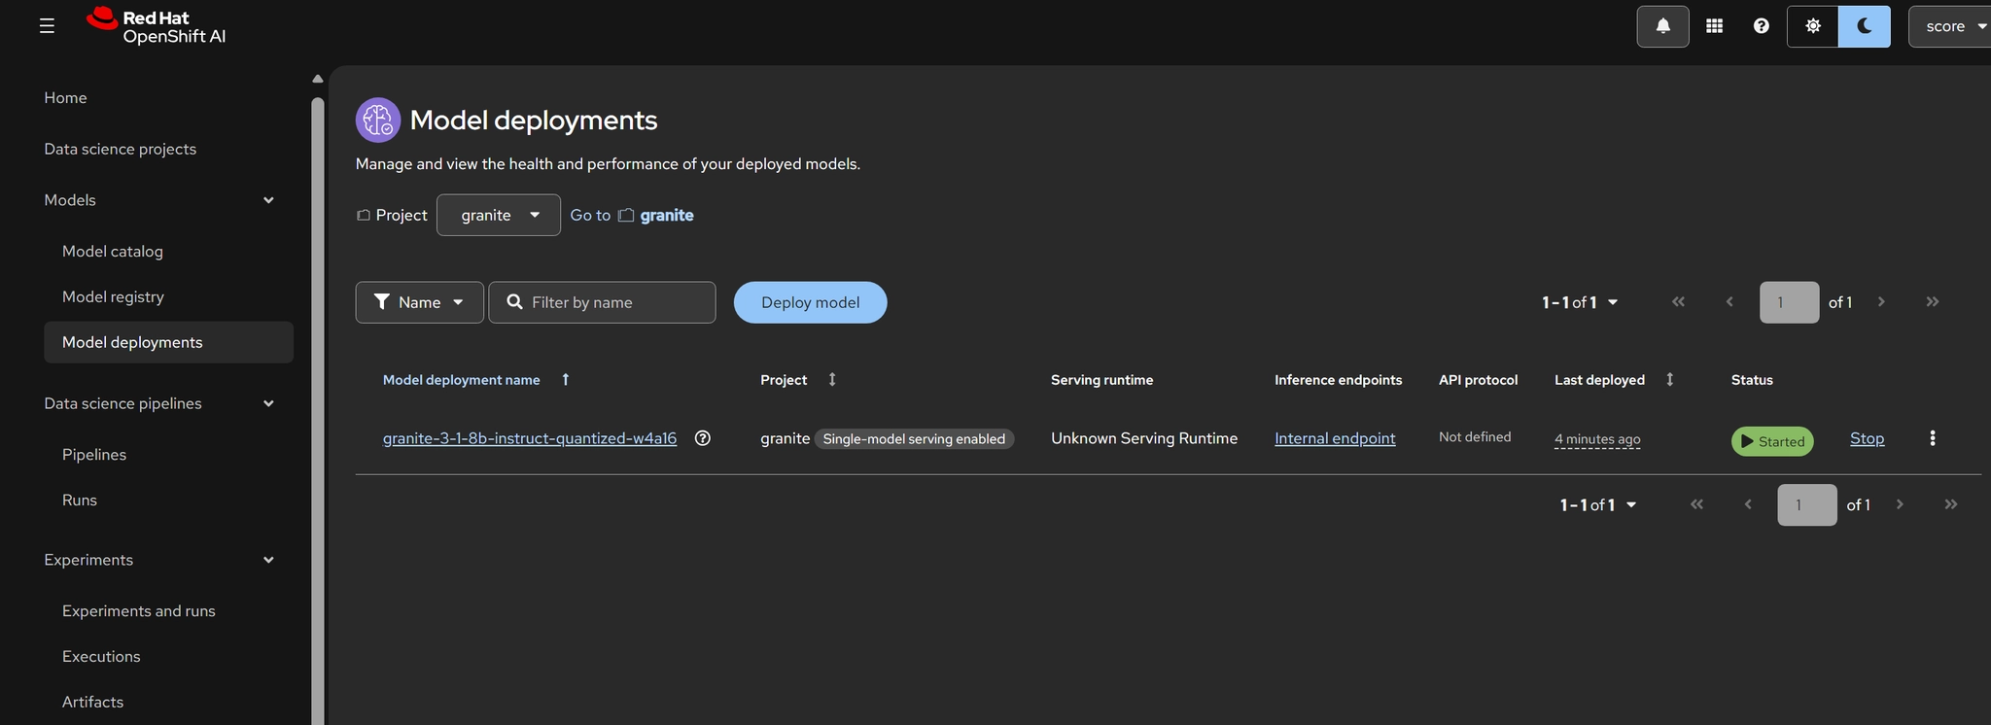Follow the Go to granite link
The height and width of the screenshot is (725, 1991).
pyautogui.click(x=632, y=215)
